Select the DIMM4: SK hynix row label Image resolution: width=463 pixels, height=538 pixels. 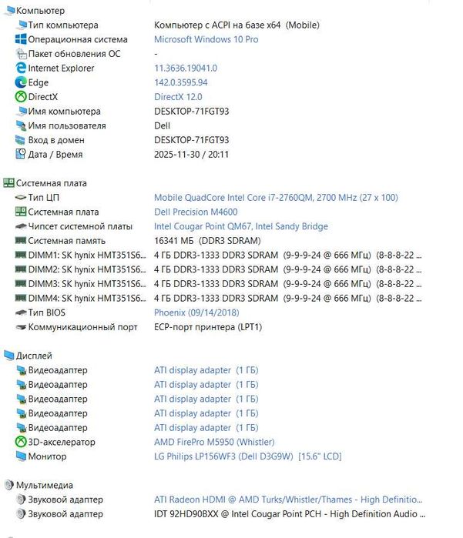click(x=87, y=298)
